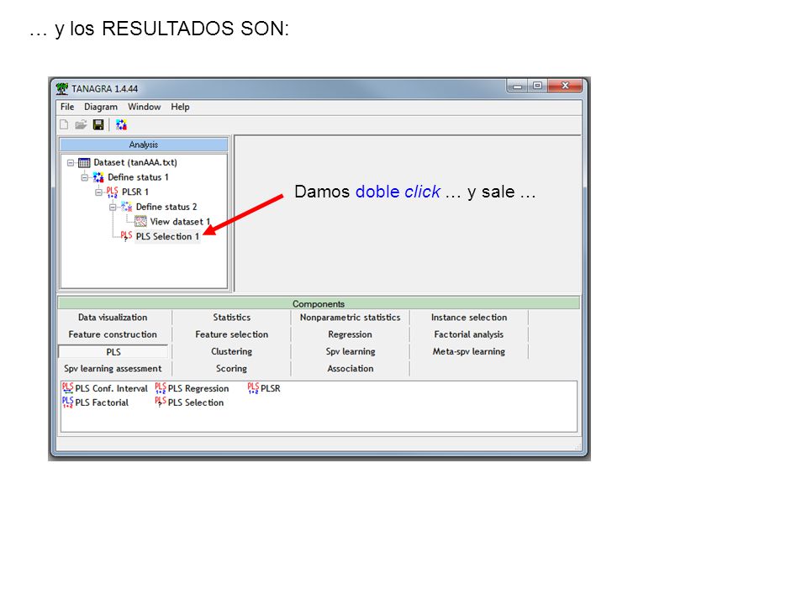Collapse the Define status 1 tree node
807x605 pixels.
coord(84,177)
